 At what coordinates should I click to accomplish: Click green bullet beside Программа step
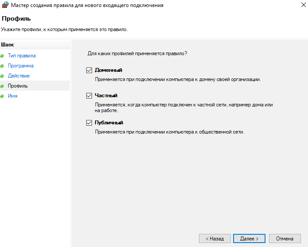[2, 66]
